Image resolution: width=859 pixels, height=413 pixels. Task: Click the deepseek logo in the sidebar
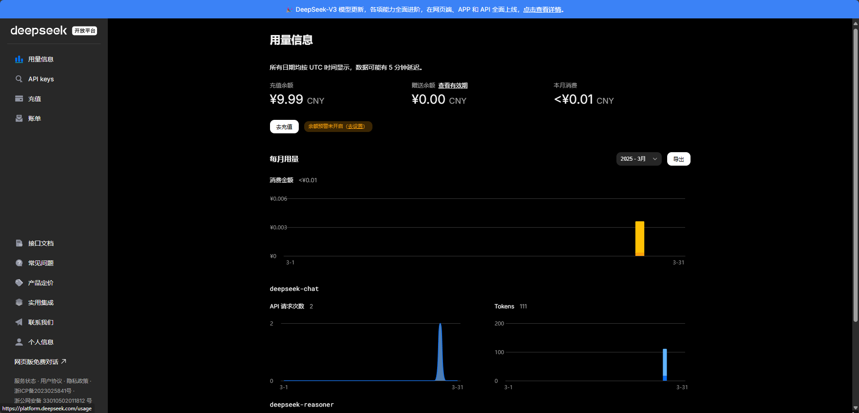point(39,31)
